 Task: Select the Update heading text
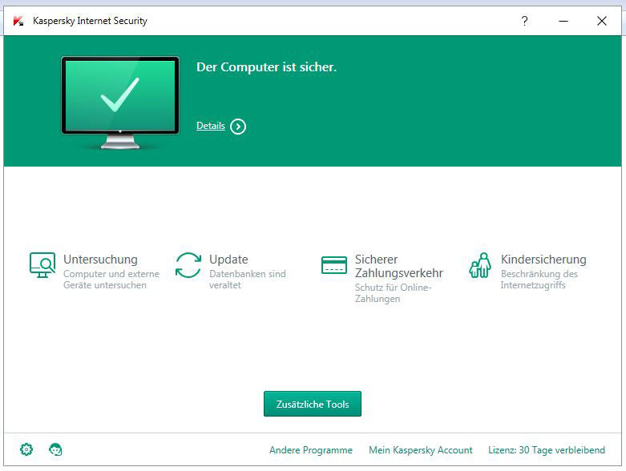(x=228, y=260)
